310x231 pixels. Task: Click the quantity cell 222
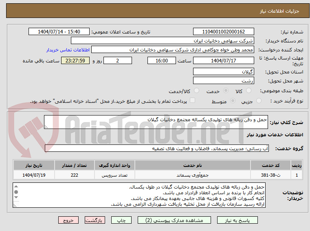[74, 175]
